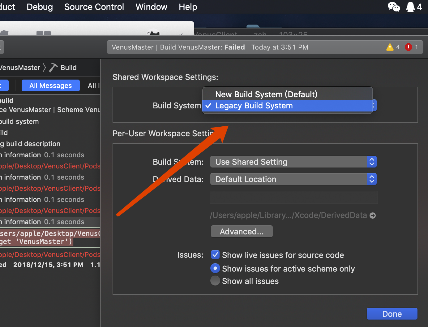
Task: Open the QQ penguin menu bar icon
Action: (x=410, y=7)
